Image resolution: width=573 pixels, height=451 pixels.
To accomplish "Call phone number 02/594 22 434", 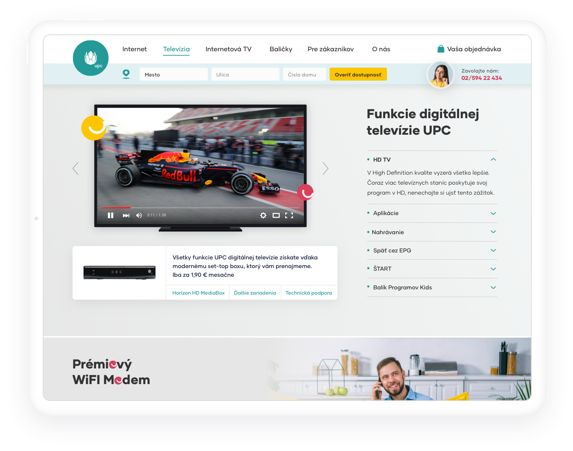I will point(481,78).
